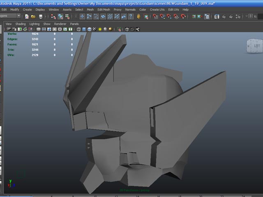Create a new scene via status line icon
Screen dimensions: 263x197
coord(27,16)
